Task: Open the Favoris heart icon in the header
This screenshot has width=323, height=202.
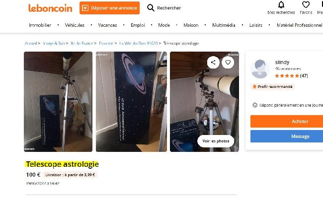Action: [306, 5]
